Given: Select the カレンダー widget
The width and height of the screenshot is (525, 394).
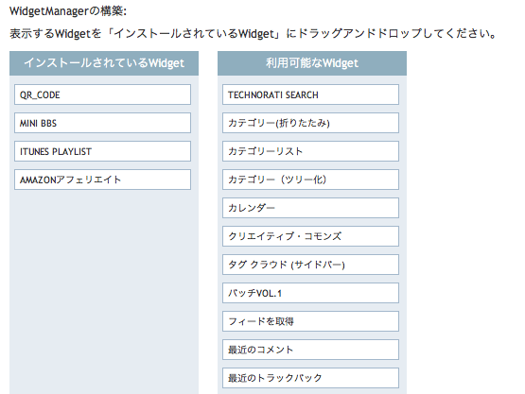Looking at the screenshot, I should point(310,208).
